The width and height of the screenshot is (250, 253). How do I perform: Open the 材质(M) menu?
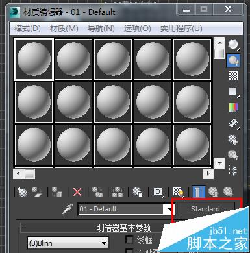[64, 29]
